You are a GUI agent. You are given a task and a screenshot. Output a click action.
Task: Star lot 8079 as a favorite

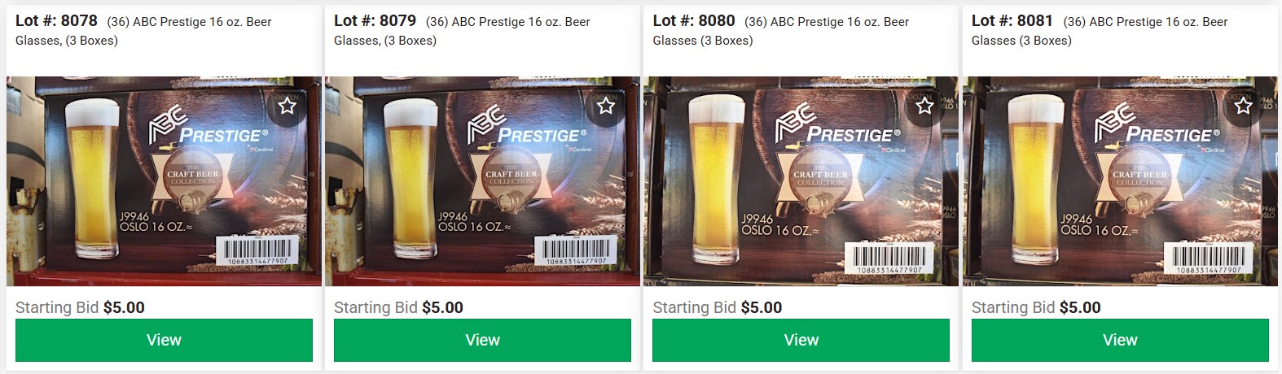(605, 106)
